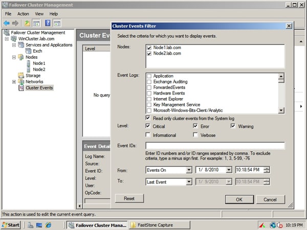Switch to FastStone Capture taskbar button
This screenshot has width=307, height=230.
click(159, 225)
